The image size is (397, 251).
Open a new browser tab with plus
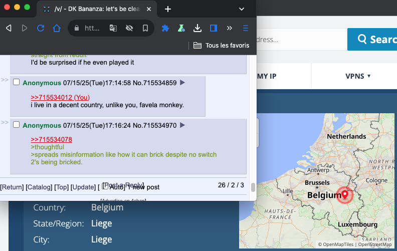(x=167, y=9)
